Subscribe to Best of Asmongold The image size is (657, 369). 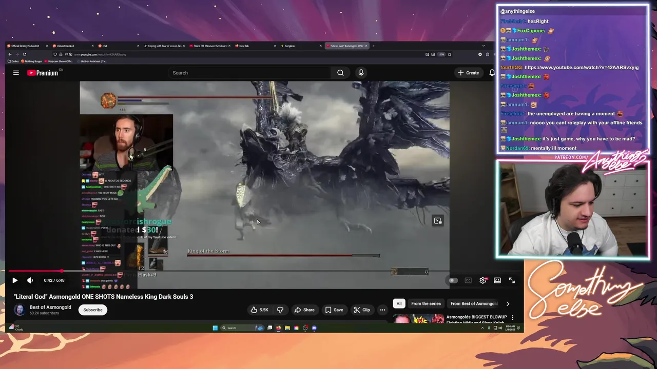tap(93, 310)
